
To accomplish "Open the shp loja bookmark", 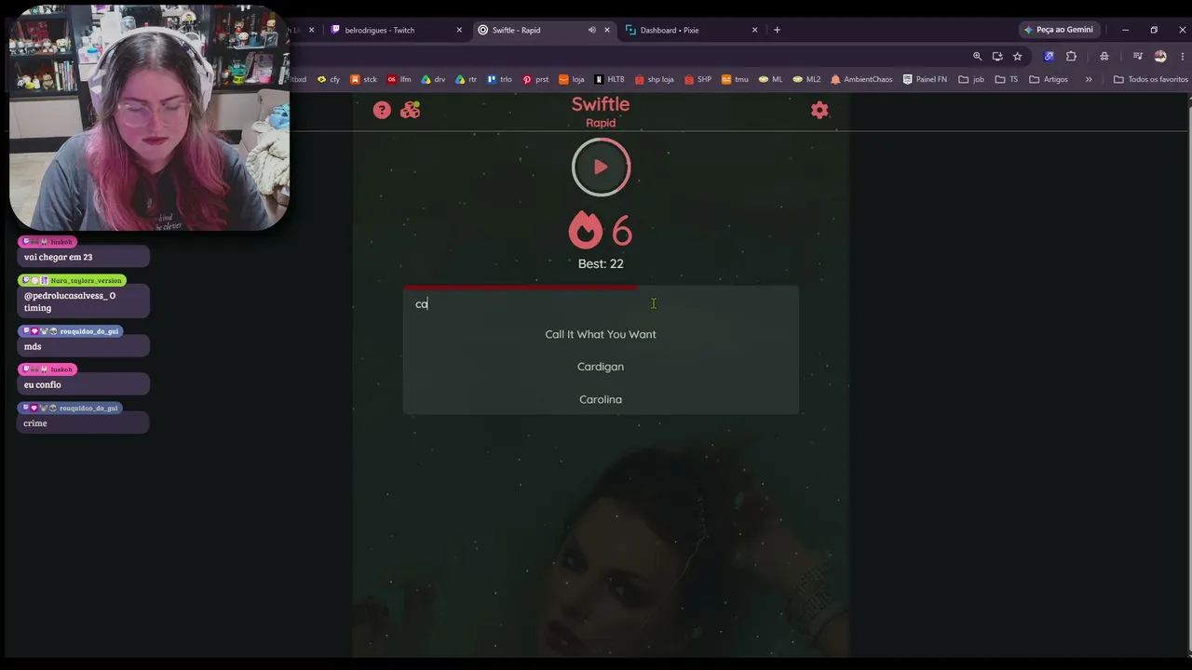I will [x=654, y=79].
